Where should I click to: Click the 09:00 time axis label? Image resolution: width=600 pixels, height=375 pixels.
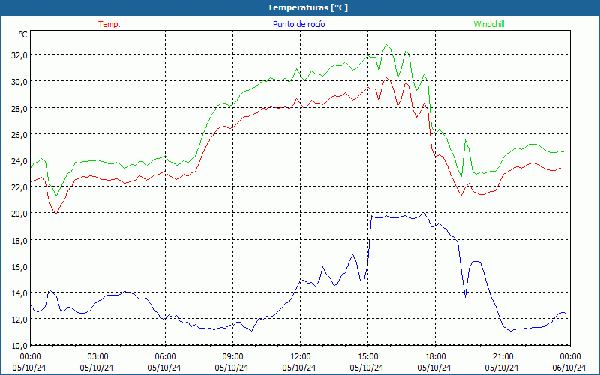coord(232,357)
